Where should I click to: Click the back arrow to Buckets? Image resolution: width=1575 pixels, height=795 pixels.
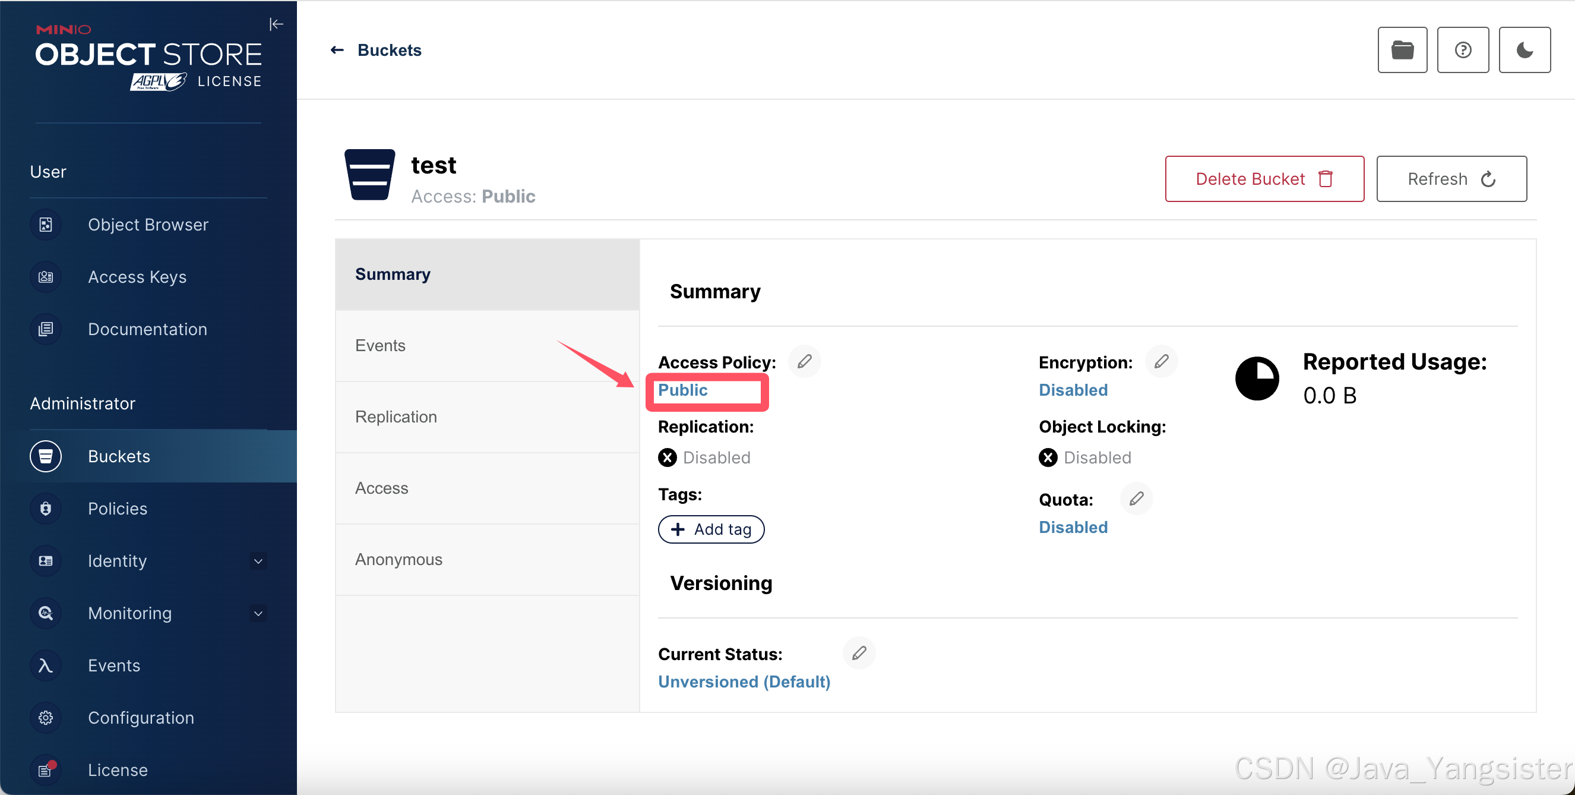337,50
